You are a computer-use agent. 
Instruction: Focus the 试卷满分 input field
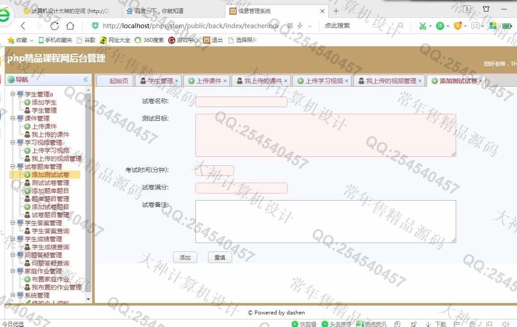tap(242, 188)
